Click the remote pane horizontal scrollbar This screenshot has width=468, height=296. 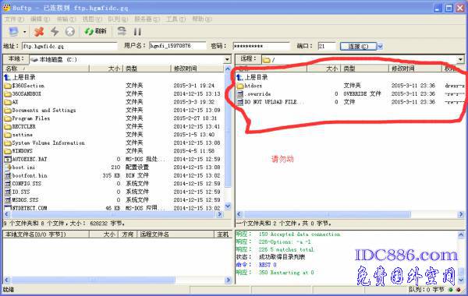pyautogui.click(x=328, y=214)
